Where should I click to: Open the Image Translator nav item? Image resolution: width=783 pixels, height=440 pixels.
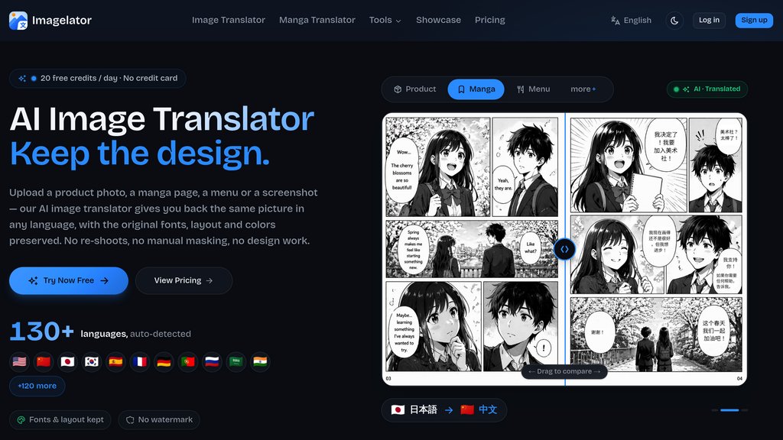click(229, 20)
